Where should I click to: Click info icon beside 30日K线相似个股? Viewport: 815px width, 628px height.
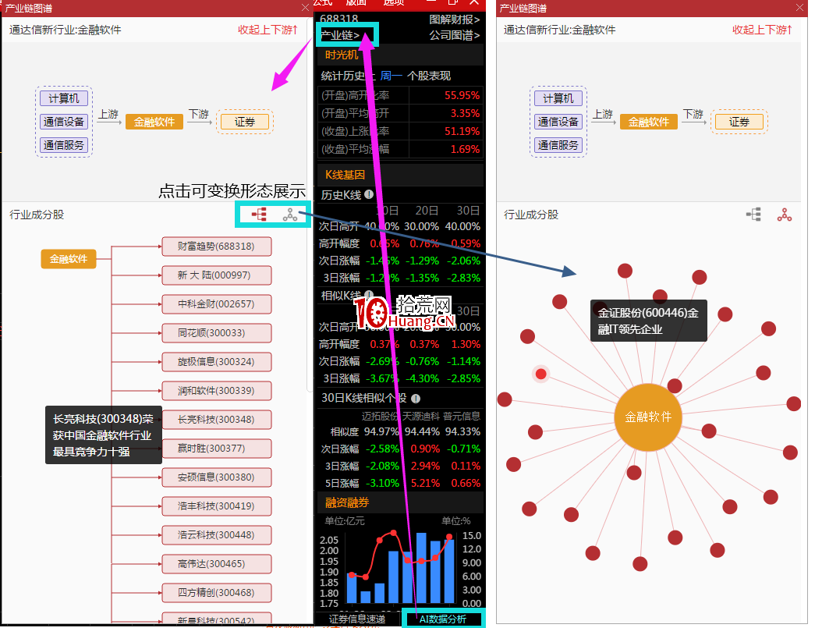pos(416,398)
